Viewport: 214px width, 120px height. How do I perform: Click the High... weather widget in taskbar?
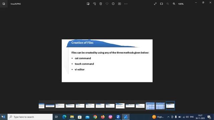(158, 117)
